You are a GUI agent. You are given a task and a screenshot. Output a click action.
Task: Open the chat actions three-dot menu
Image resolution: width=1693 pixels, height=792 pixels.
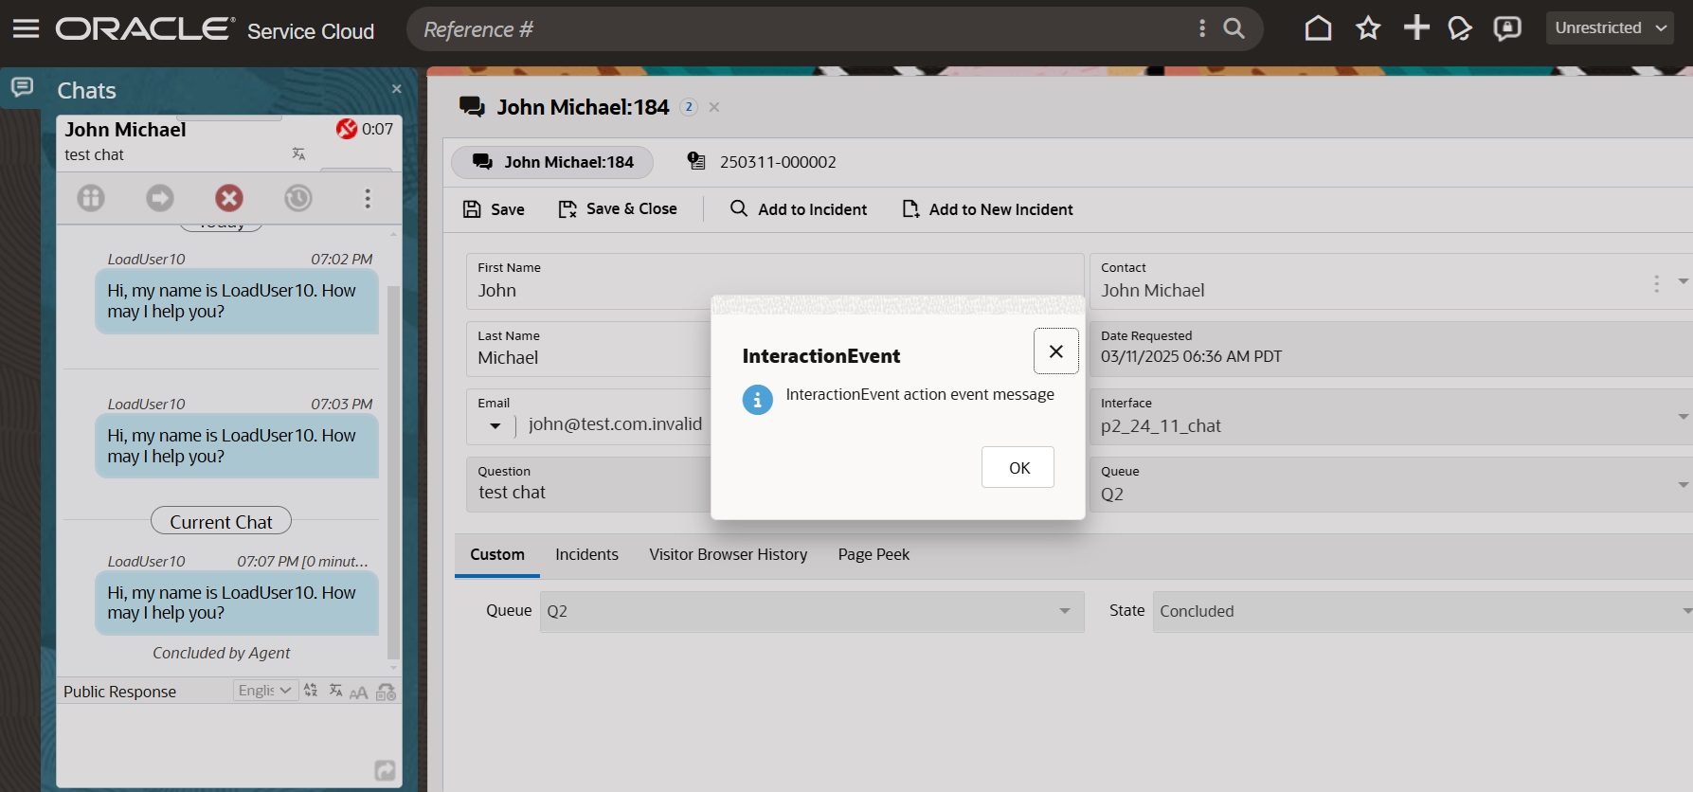pyautogui.click(x=368, y=198)
